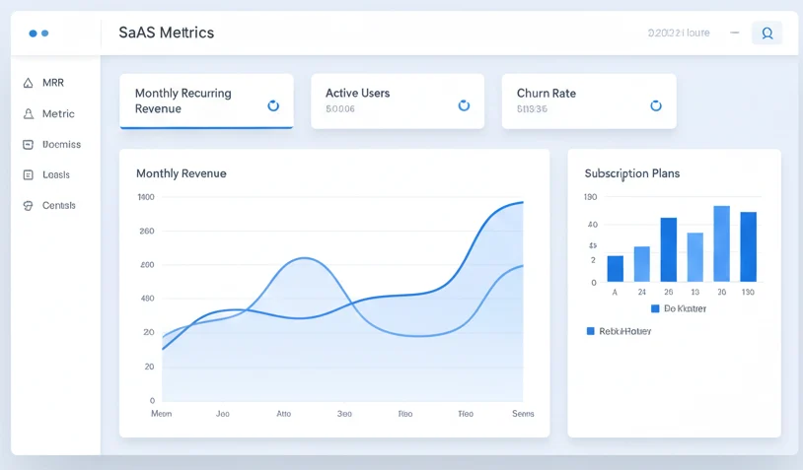Screen dimensions: 803x470
Task: Click refresh icon on Active Users card
Action: [x=464, y=105]
